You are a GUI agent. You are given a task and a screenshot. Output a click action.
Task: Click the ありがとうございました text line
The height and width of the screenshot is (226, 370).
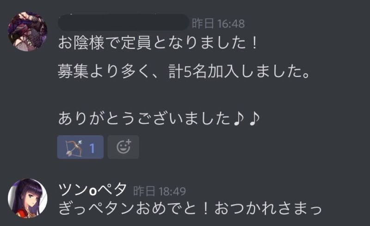pyautogui.click(x=144, y=118)
